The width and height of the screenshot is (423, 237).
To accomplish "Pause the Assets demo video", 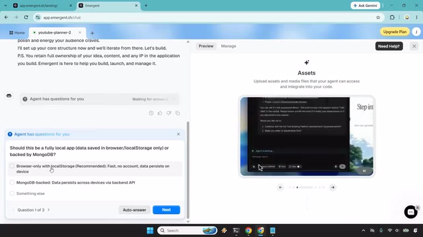I will point(364,171).
